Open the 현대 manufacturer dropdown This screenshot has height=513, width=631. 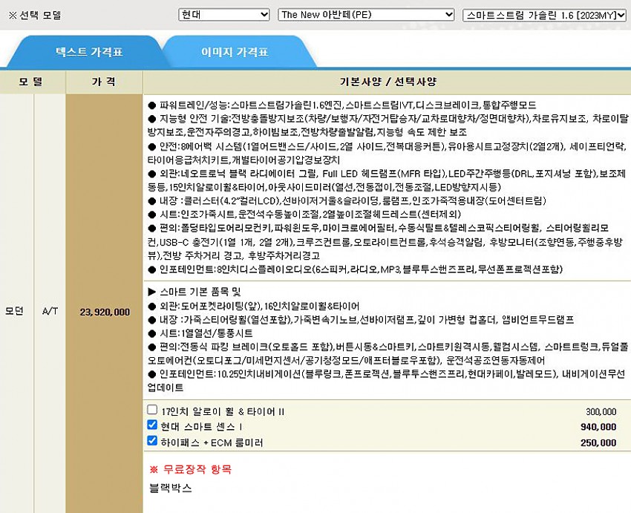(223, 15)
